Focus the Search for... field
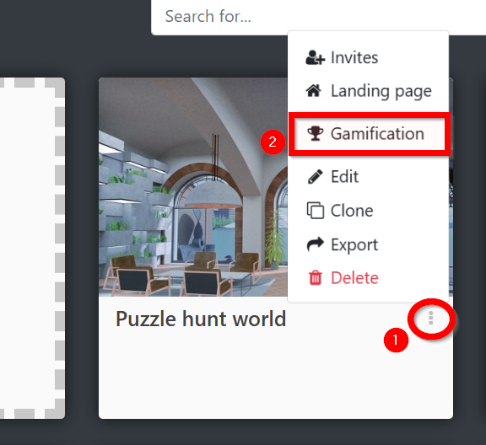Screen dimensions: 486x445 click(318, 17)
